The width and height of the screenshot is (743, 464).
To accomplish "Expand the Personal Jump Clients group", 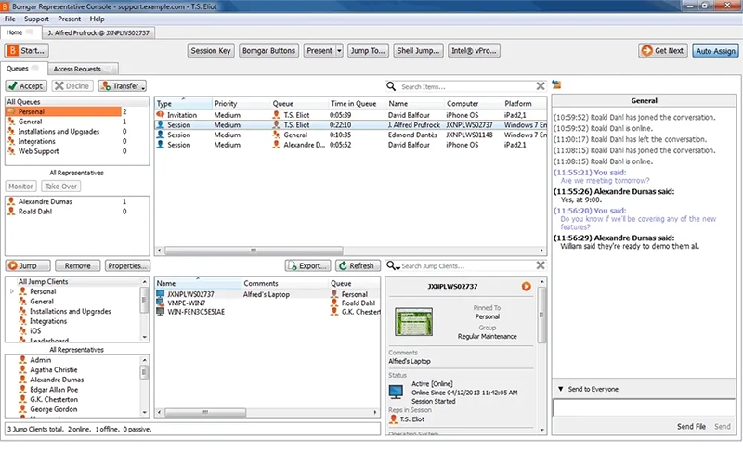I will [x=11, y=291].
